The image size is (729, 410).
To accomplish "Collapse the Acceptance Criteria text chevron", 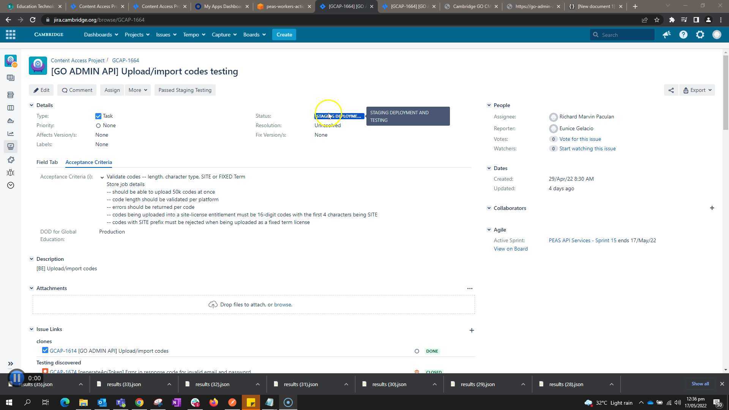I will (102, 177).
